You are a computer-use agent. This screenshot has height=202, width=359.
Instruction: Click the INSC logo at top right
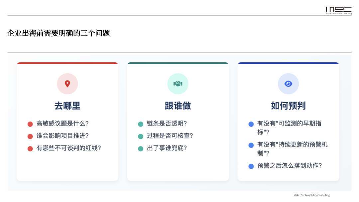(x=338, y=10)
